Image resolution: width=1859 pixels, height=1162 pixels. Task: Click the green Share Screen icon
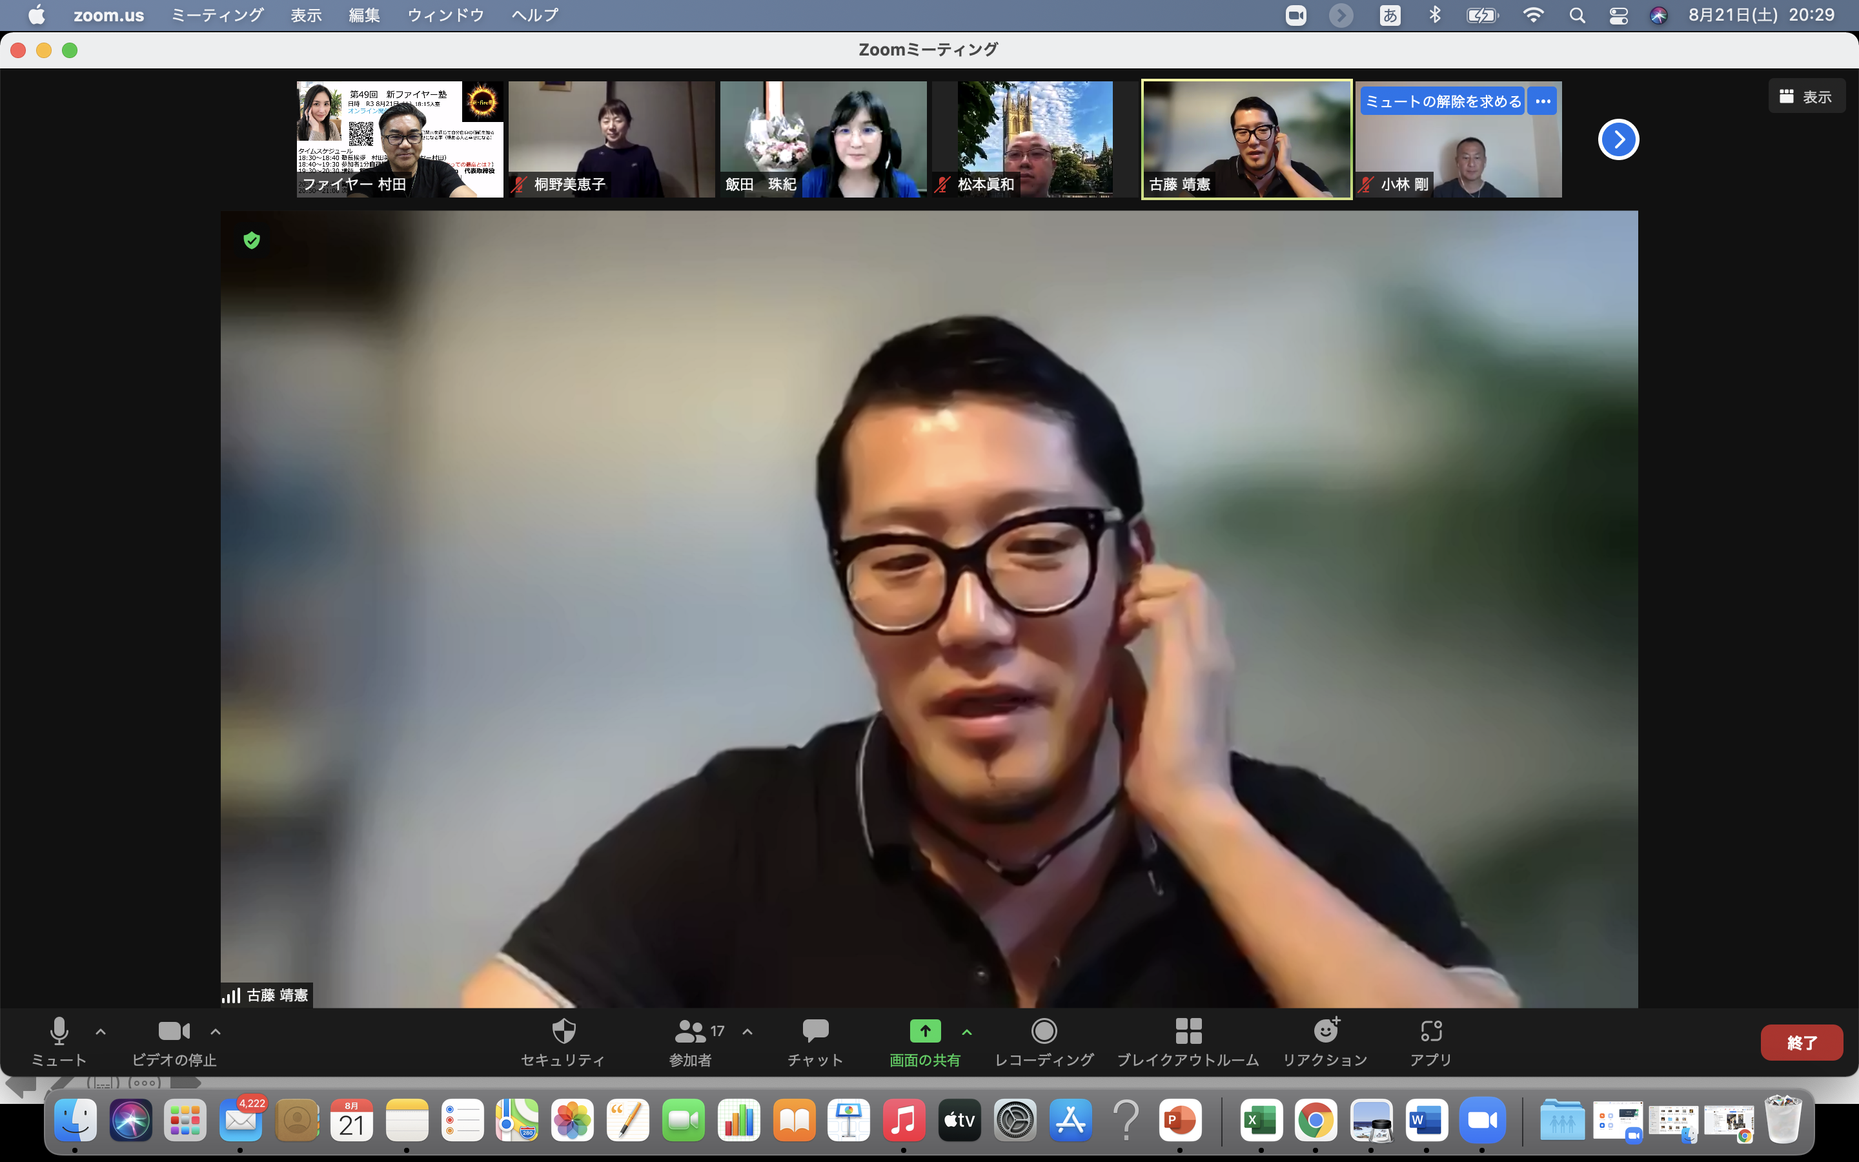[925, 1032]
